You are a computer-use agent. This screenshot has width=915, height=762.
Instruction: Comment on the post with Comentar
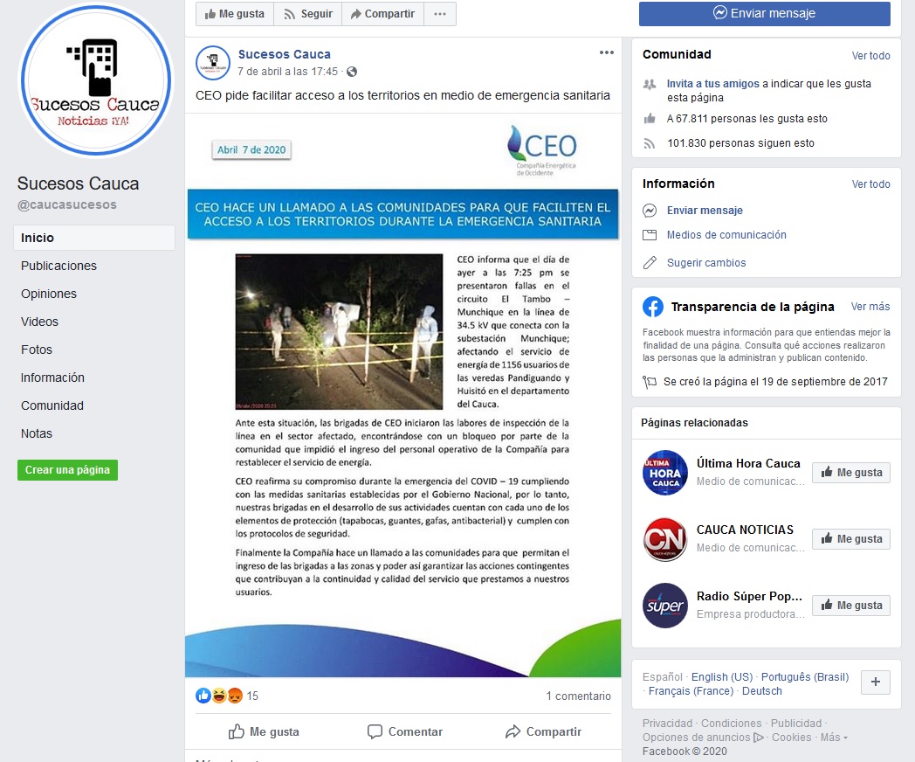[404, 731]
